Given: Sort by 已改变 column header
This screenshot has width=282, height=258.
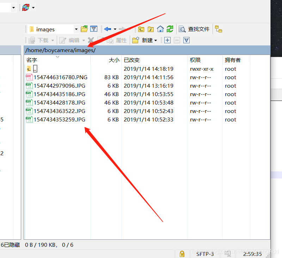Looking at the screenshot, I should coord(154,60).
